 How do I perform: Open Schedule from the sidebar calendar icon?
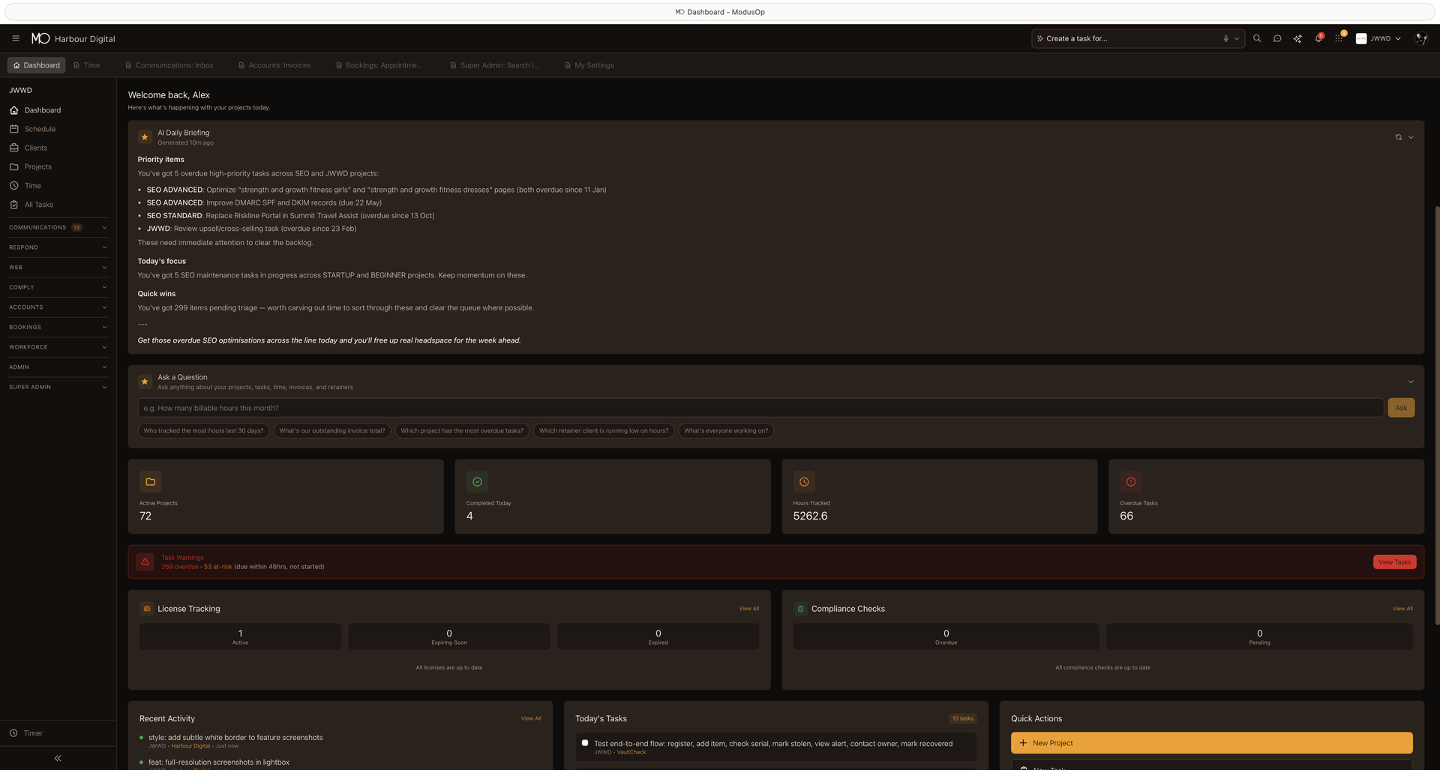pos(40,128)
